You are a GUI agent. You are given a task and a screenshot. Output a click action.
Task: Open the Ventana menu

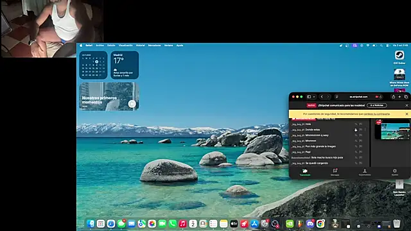click(x=168, y=46)
